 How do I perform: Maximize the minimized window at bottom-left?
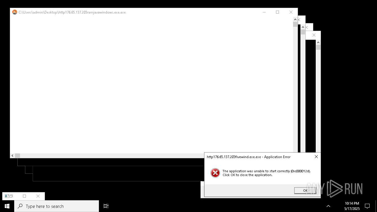pos(24,196)
